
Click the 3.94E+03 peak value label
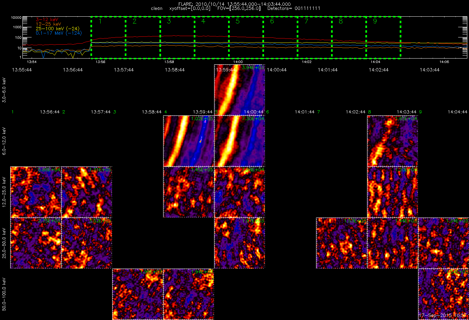point(253,68)
